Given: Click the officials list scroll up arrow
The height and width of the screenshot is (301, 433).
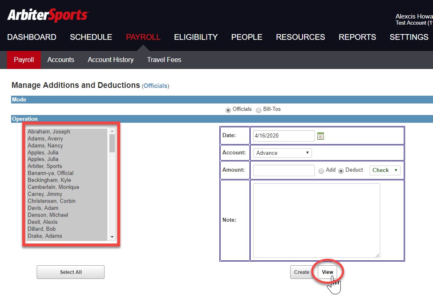Looking at the screenshot, I should click(112, 131).
